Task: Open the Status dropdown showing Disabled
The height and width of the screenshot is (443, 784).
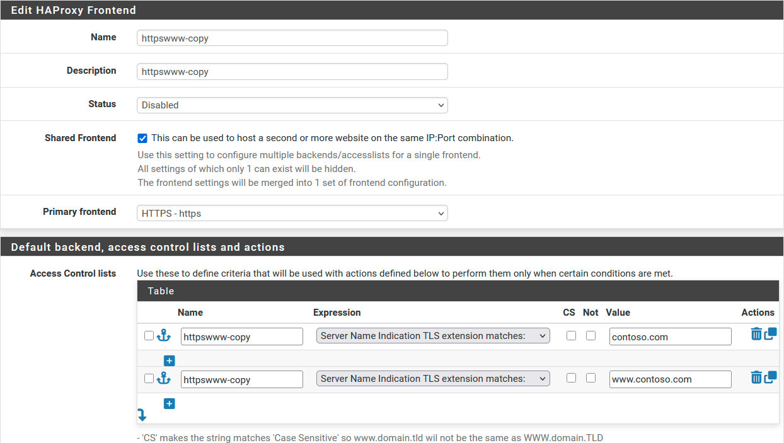Action: tap(292, 105)
